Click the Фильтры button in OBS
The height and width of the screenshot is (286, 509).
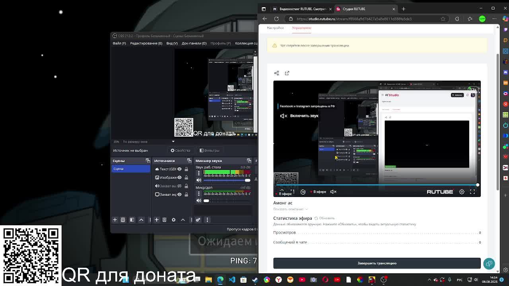(x=210, y=151)
